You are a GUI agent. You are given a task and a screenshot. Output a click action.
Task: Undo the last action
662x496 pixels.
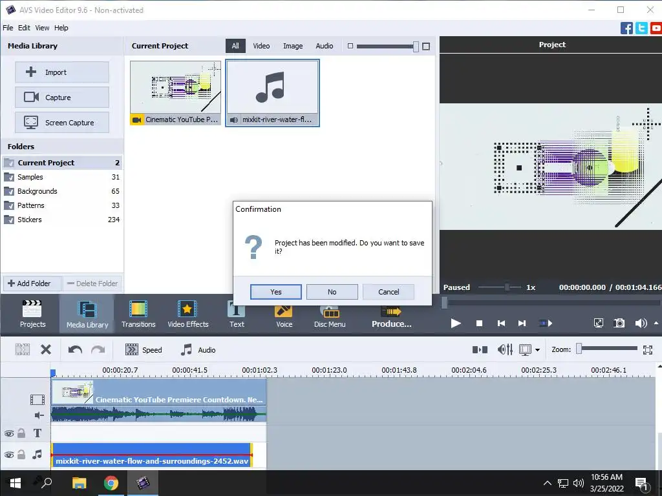pyautogui.click(x=75, y=349)
